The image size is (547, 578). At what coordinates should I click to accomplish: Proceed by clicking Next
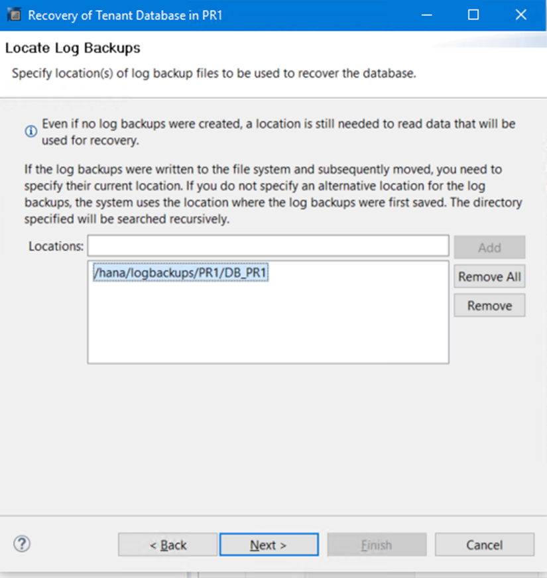point(269,545)
